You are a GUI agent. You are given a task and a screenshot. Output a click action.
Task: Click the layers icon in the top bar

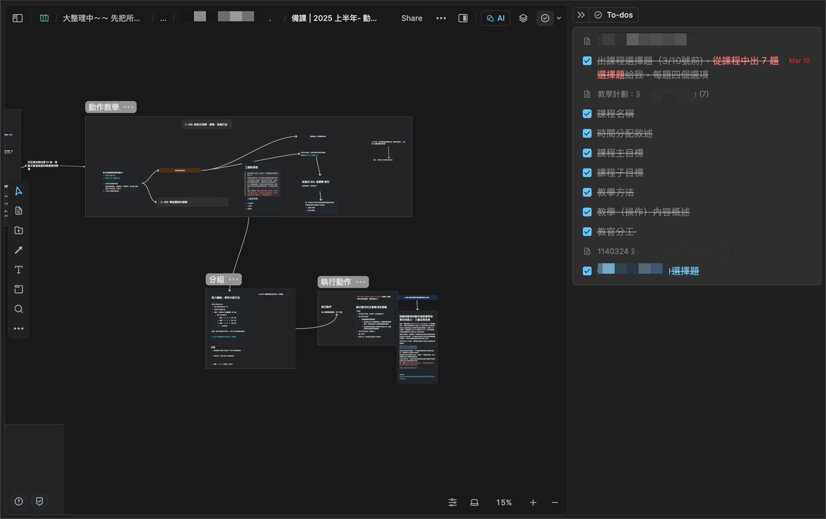tap(523, 17)
